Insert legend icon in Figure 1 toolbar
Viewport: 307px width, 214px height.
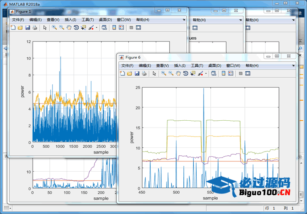[x=122, y=27]
